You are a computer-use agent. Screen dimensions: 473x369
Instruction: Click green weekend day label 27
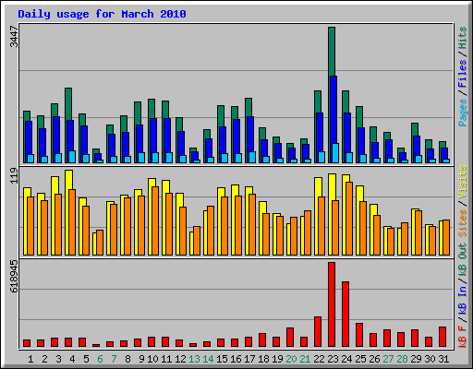pos(388,359)
